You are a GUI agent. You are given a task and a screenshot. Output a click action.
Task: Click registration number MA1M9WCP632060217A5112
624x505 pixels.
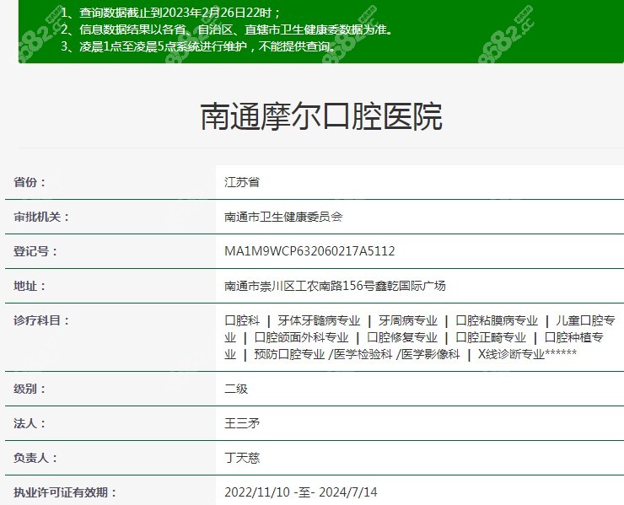pos(309,251)
